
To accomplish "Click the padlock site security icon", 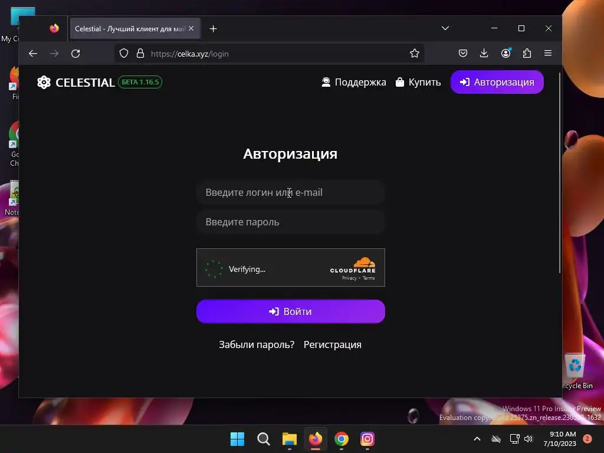I will 140,53.
